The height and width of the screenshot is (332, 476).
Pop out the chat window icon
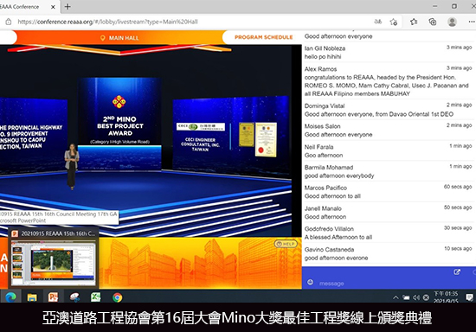457,272
